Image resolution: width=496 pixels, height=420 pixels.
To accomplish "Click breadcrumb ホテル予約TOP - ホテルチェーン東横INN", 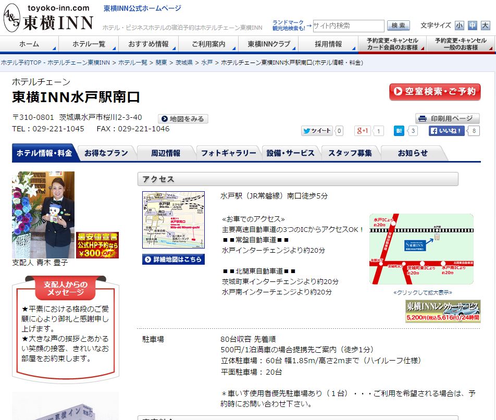I will [x=55, y=63].
